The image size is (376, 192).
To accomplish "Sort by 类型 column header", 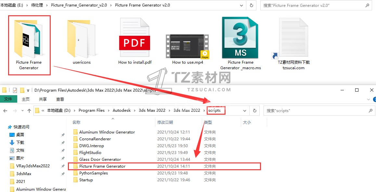I will click(208, 122).
